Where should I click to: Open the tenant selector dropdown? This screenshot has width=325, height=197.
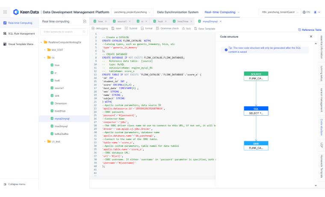click(x=278, y=12)
